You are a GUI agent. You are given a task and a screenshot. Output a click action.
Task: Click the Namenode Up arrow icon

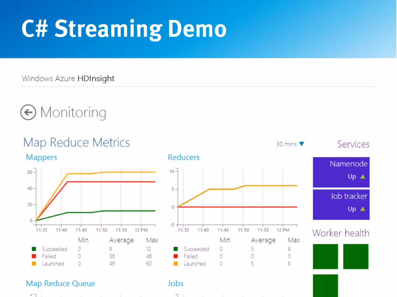click(363, 177)
